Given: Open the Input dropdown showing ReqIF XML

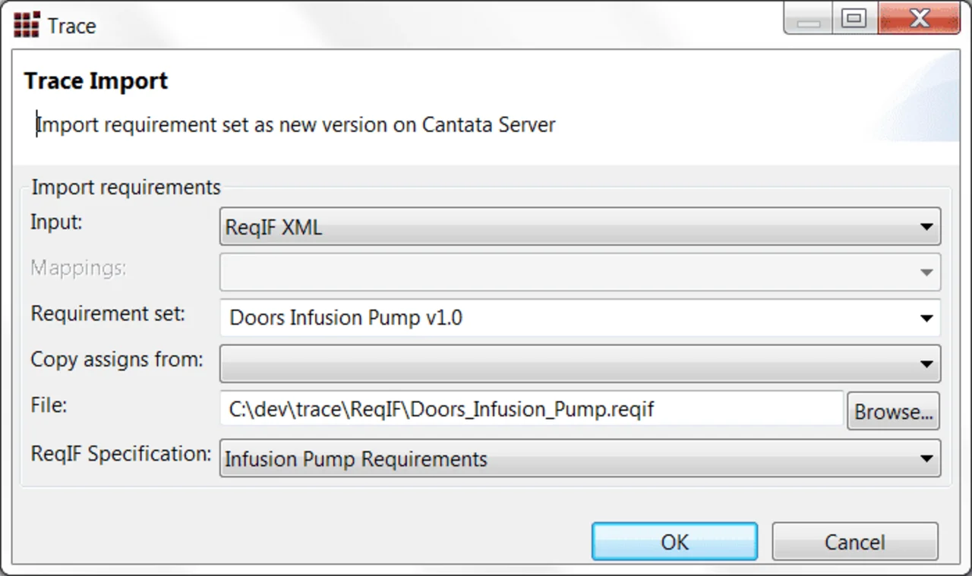Looking at the screenshot, I should [580, 227].
